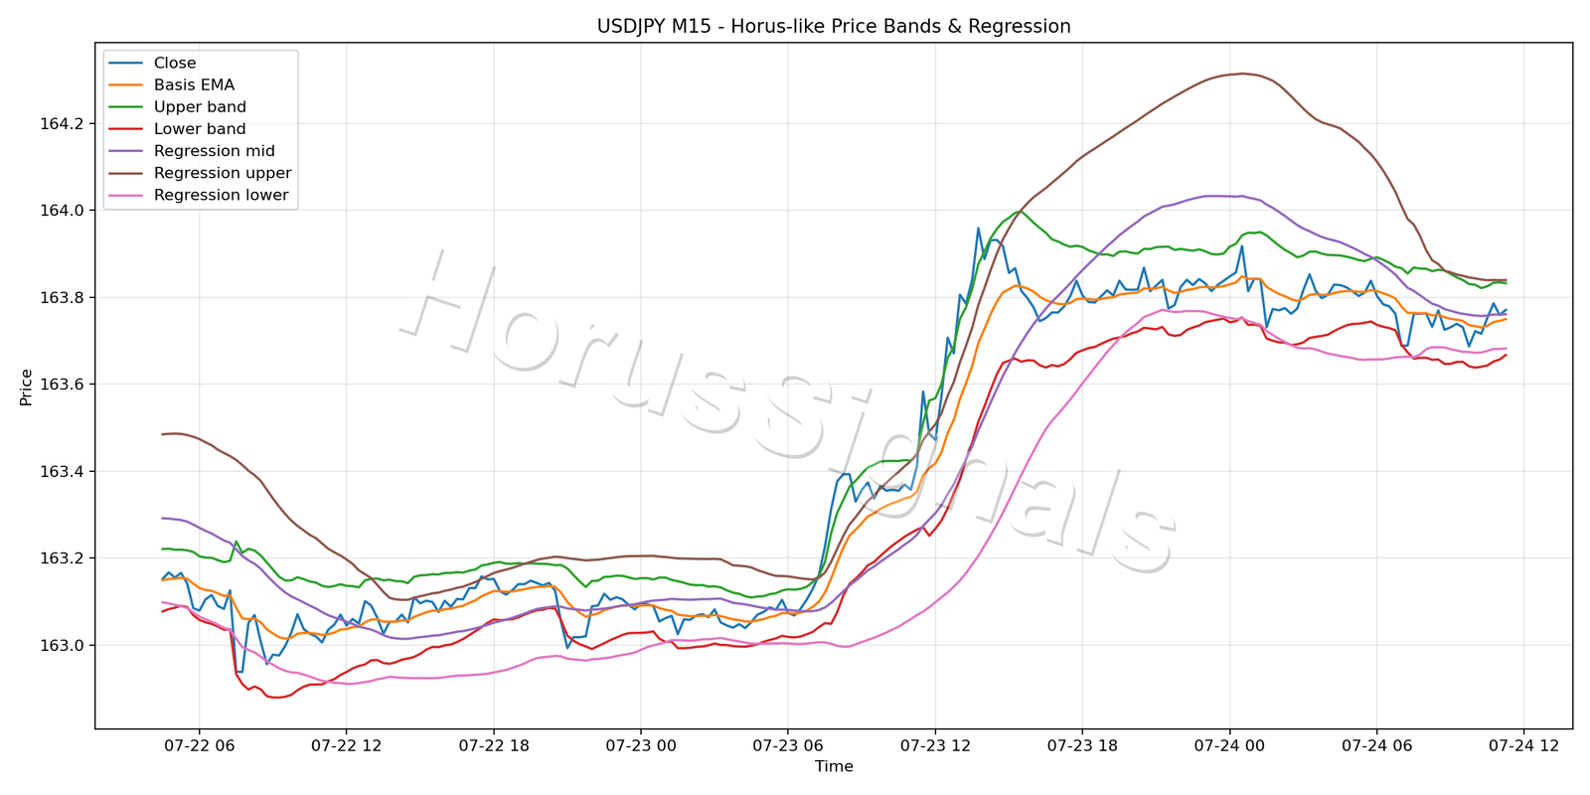Viewport: 1590px width, 795px height.
Task: Click the x-axis tick '07-22 12'
Action: pyautogui.click(x=346, y=745)
